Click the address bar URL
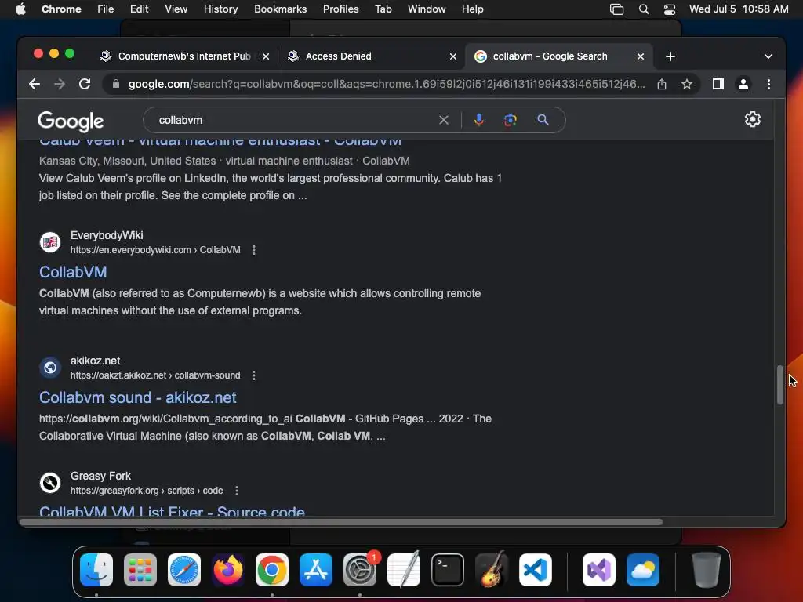The width and height of the screenshot is (803, 602). pyautogui.click(x=386, y=84)
